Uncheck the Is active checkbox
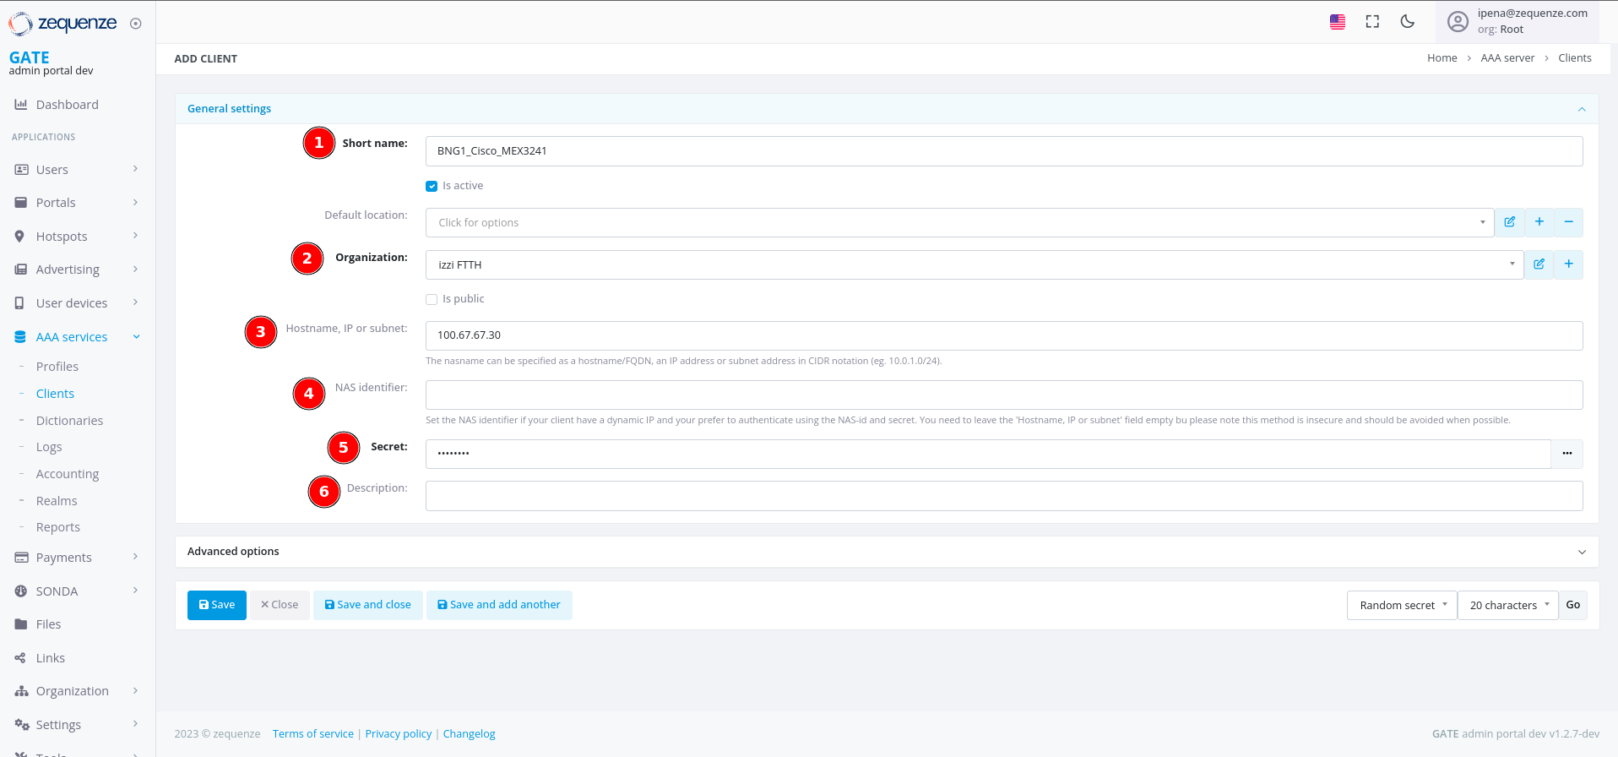This screenshot has height=757, width=1618. [x=432, y=186]
